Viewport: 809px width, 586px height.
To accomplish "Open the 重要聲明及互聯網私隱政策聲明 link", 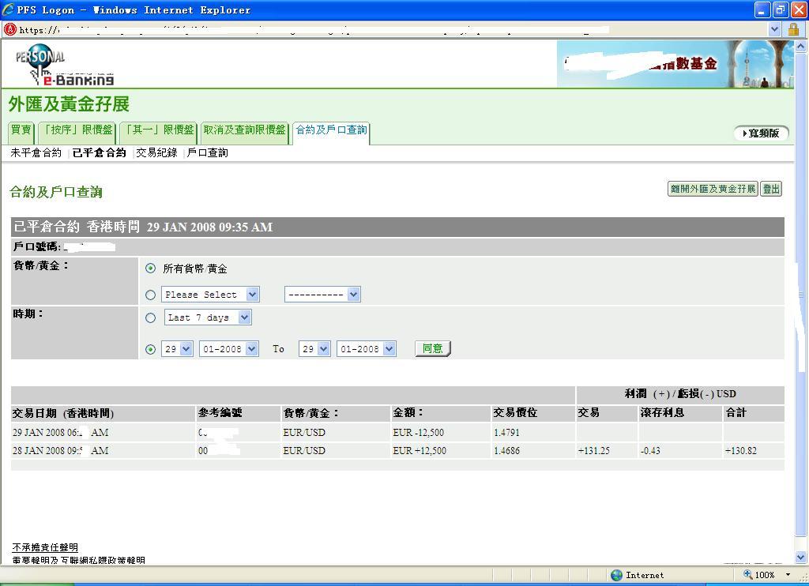I will (78, 560).
